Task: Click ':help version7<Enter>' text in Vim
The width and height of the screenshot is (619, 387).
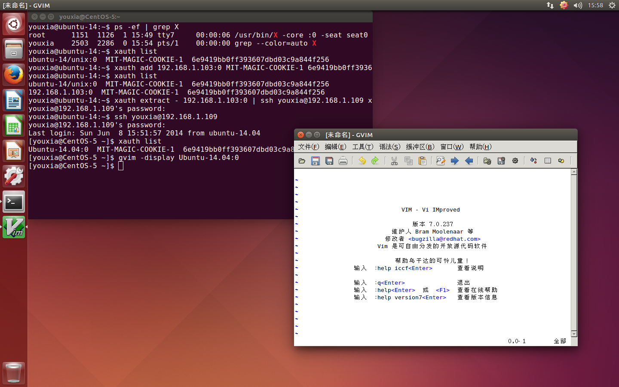Action: click(410, 298)
